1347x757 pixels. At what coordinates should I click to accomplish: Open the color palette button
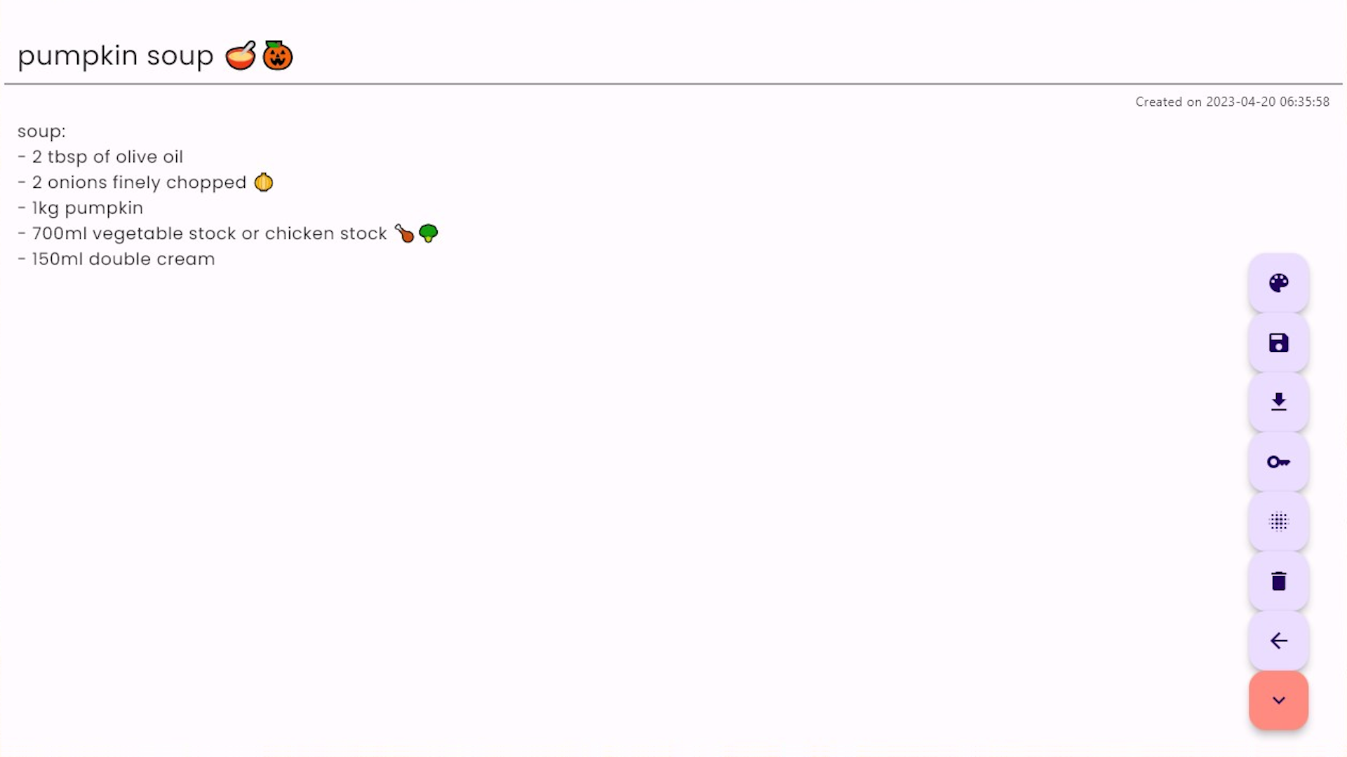click(1278, 283)
